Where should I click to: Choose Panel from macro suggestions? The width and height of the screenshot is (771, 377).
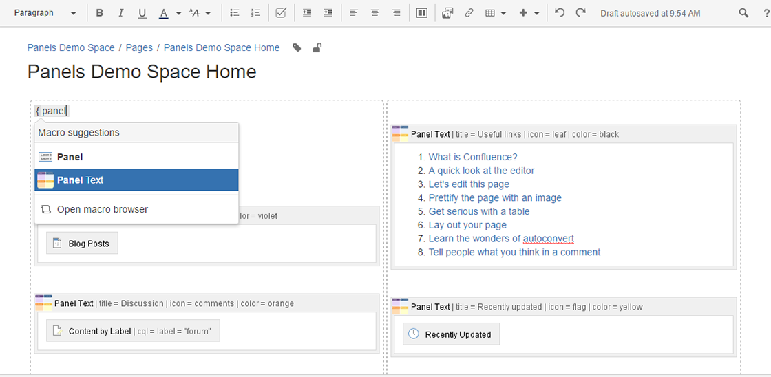pos(137,158)
